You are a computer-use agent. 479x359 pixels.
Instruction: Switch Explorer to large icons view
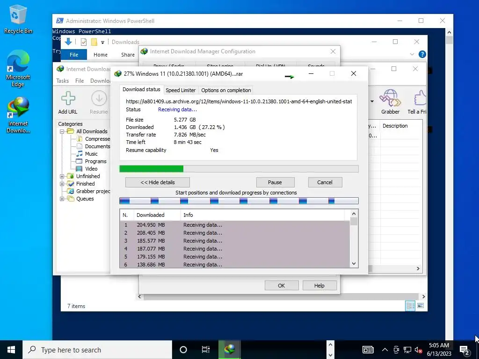click(421, 306)
